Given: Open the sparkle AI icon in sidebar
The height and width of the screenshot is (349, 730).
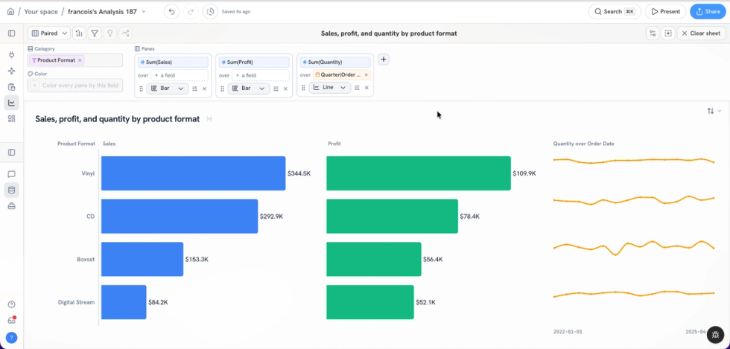Looking at the screenshot, I should tap(12, 71).
